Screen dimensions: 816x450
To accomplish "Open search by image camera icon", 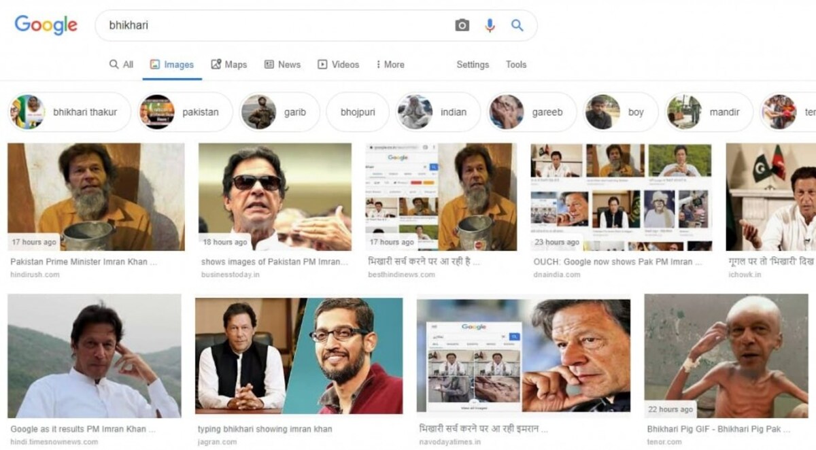I will tap(462, 25).
